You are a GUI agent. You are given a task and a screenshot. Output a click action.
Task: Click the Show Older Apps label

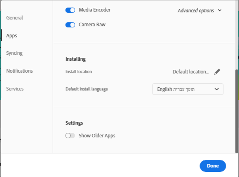(x=97, y=136)
